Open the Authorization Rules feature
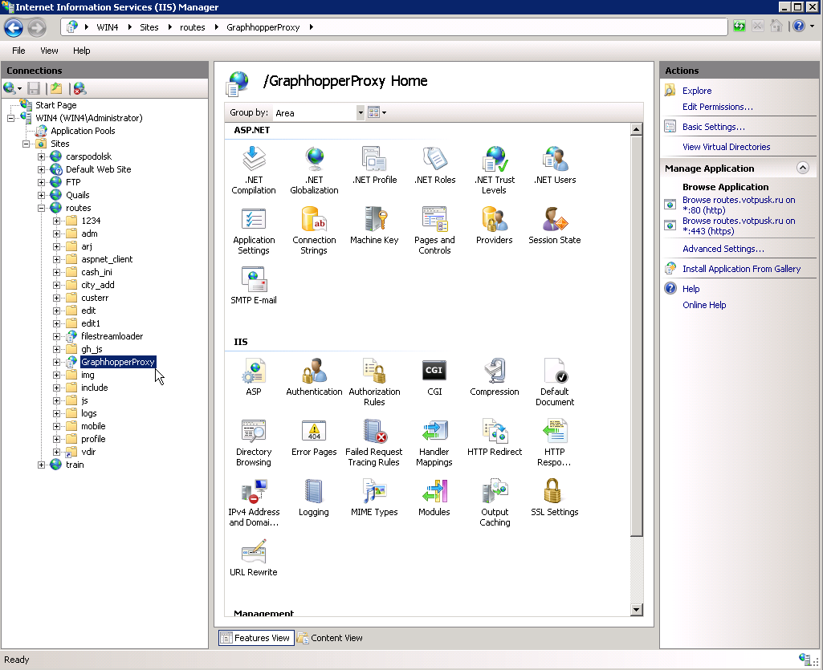The height and width of the screenshot is (670, 823). coord(374,383)
